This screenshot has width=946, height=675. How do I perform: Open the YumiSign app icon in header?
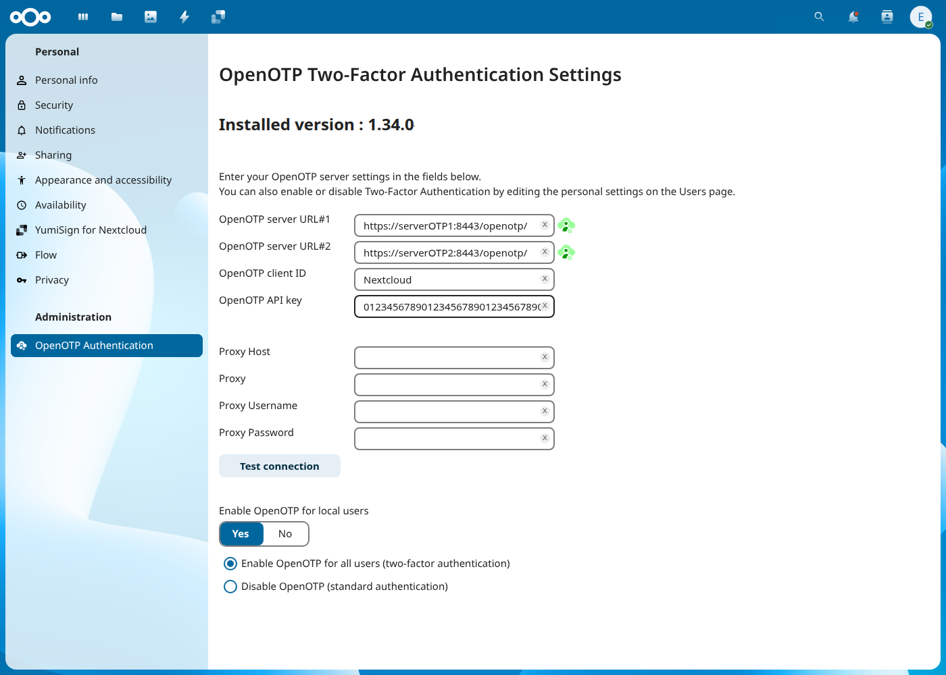pyautogui.click(x=218, y=17)
